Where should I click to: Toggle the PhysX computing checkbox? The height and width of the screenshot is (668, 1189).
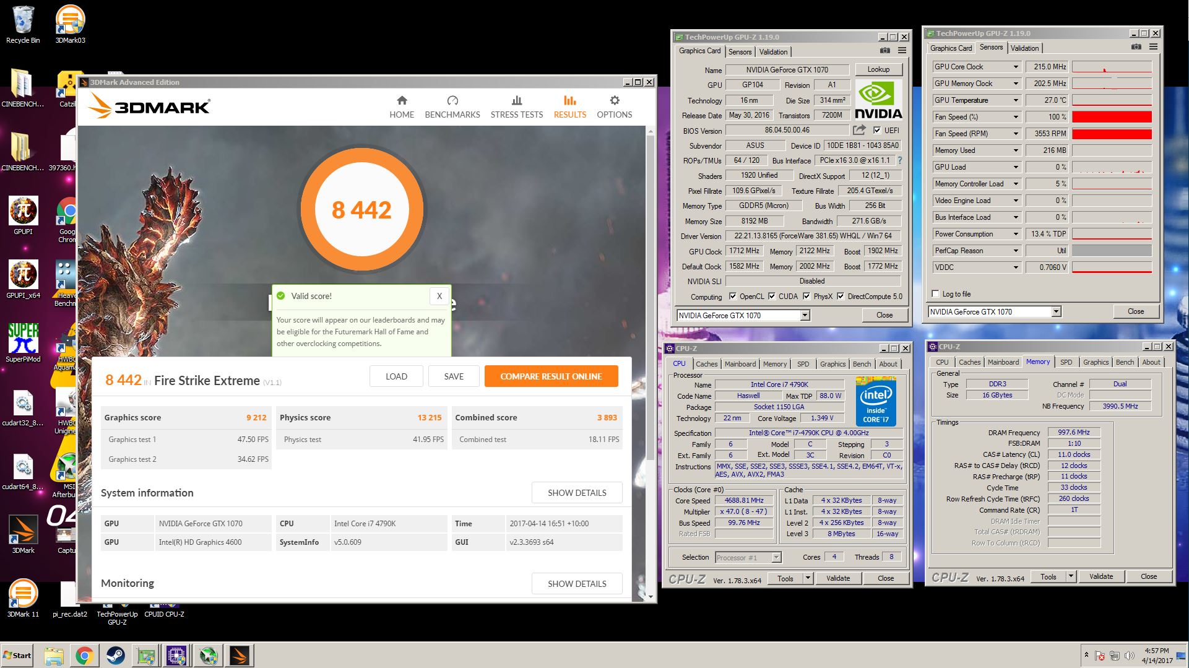pos(806,297)
